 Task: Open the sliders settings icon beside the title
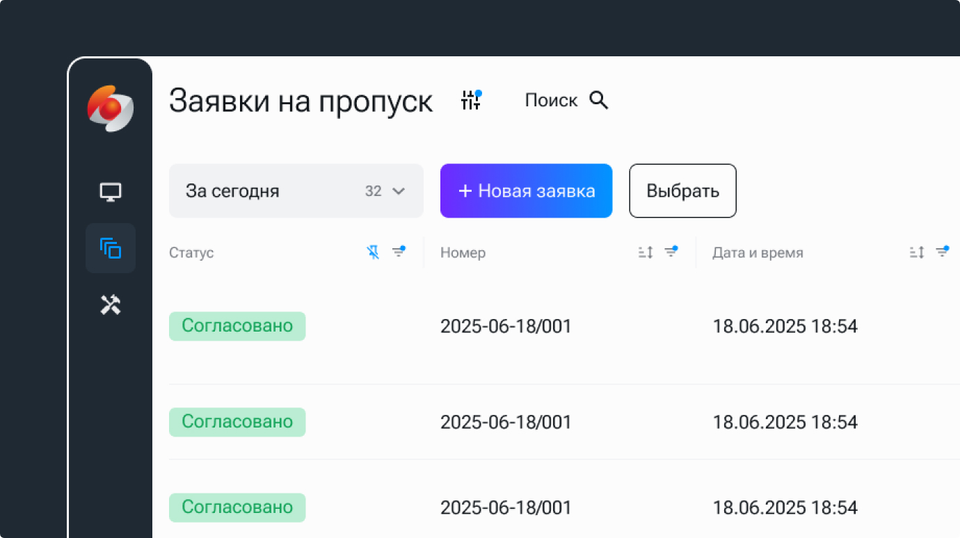click(471, 100)
